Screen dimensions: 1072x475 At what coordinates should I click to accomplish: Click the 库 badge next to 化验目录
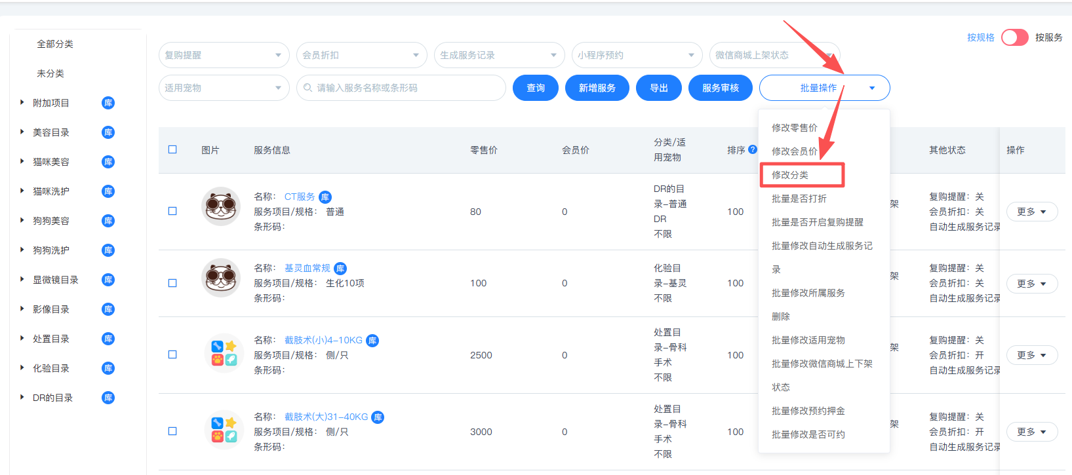click(x=108, y=368)
